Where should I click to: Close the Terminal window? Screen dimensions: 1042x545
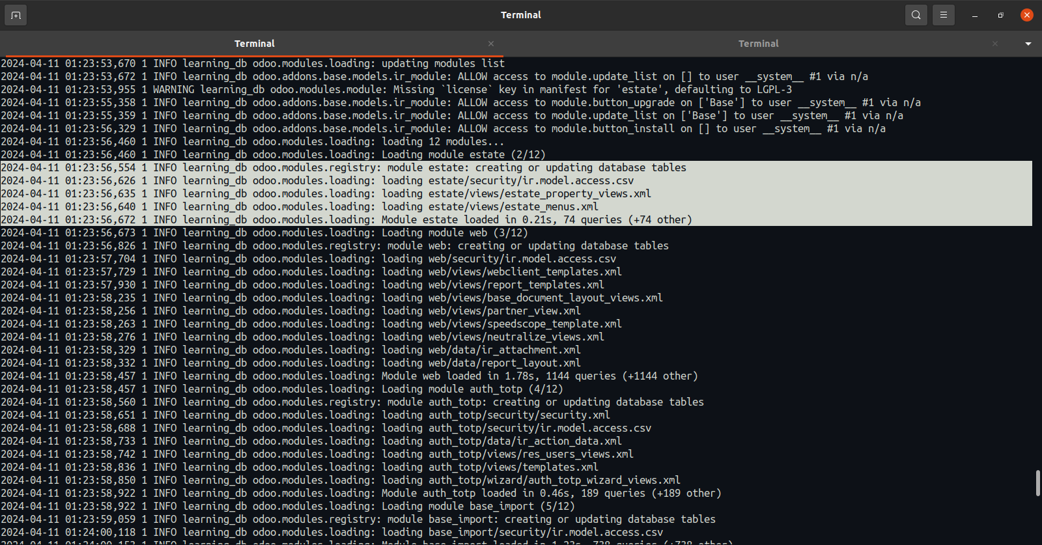click(x=1027, y=15)
